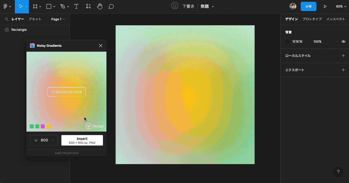
Task: Activate the Hand tool
Action: pyautogui.click(x=99, y=6)
